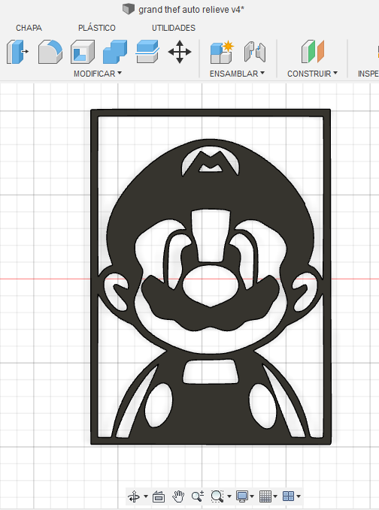Activate the Move/Copy arrows tool
379x510 pixels.
click(180, 52)
